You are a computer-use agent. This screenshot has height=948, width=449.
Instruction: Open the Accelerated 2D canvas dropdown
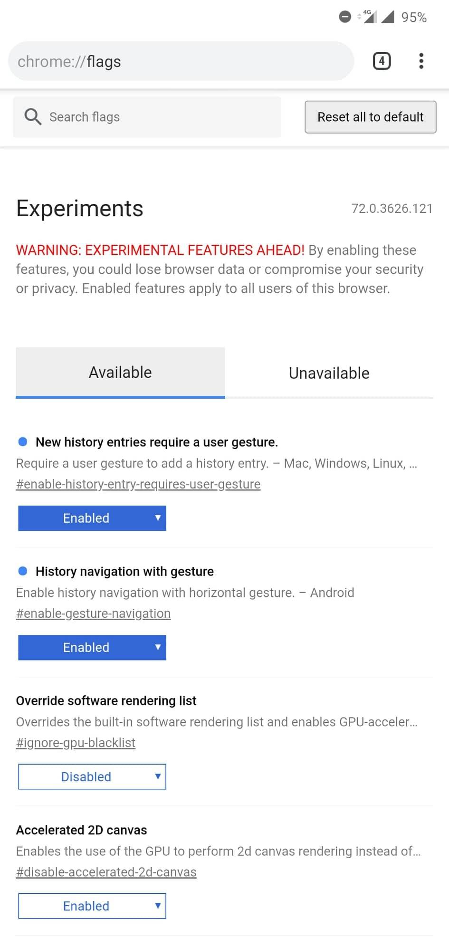(x=92, y=906)
